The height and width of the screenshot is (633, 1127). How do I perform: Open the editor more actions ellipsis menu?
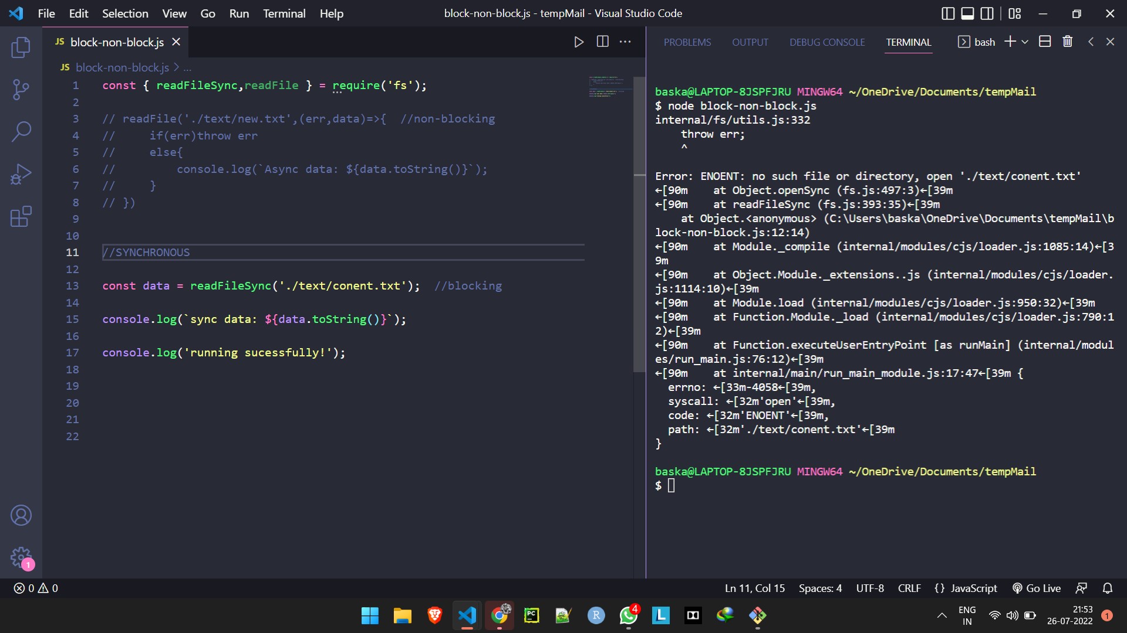(x=626, y=42)
